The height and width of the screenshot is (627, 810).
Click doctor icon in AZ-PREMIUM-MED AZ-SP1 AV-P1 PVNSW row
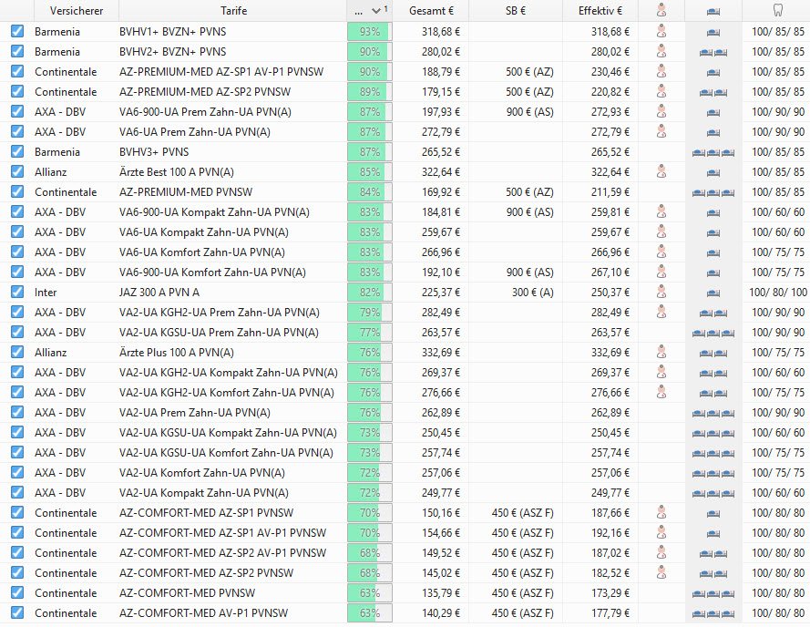(661, 71)
